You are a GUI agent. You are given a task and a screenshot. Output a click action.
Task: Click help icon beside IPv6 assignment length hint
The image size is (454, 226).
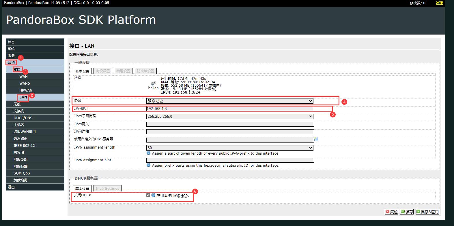149,153
